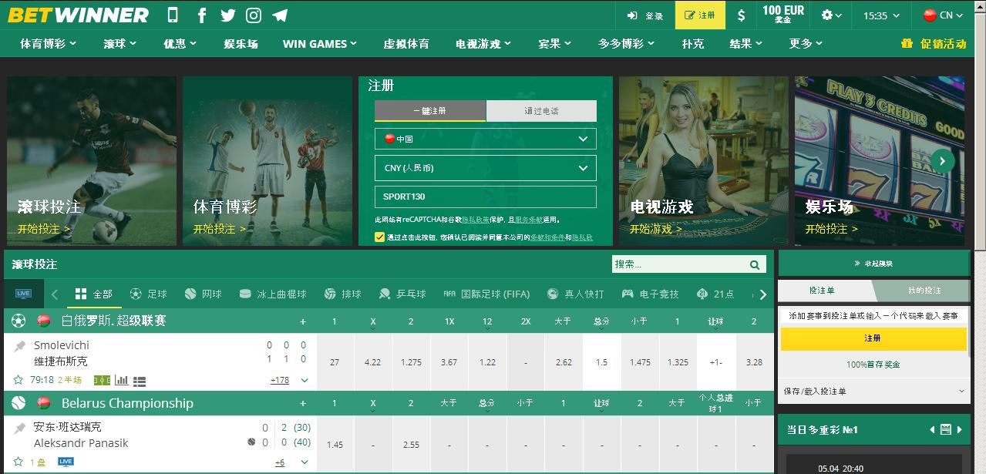Expand Smolevichi match markets chevron
This screenshot has height=474, width=986.
click(305, 380)
